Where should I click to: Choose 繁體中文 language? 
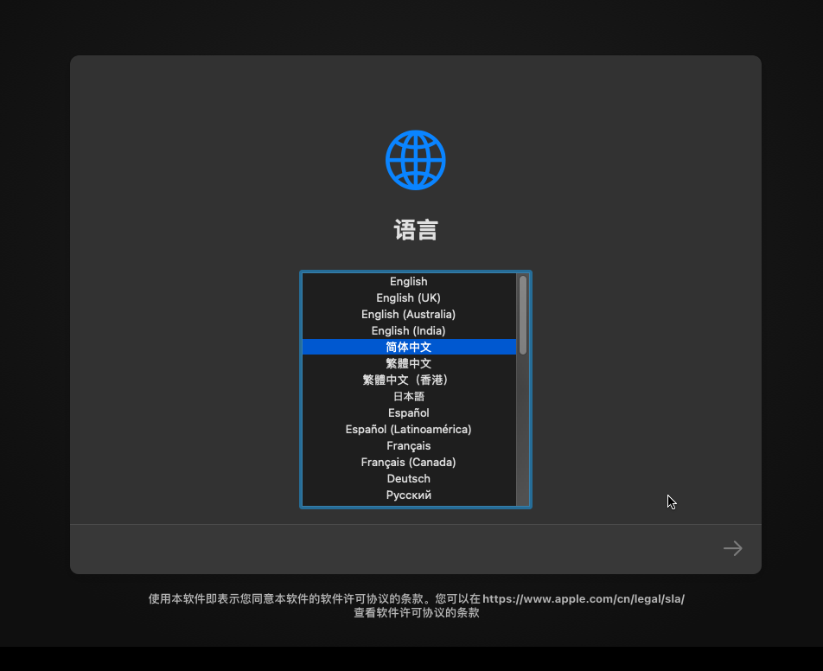click(x=409, y=363)
